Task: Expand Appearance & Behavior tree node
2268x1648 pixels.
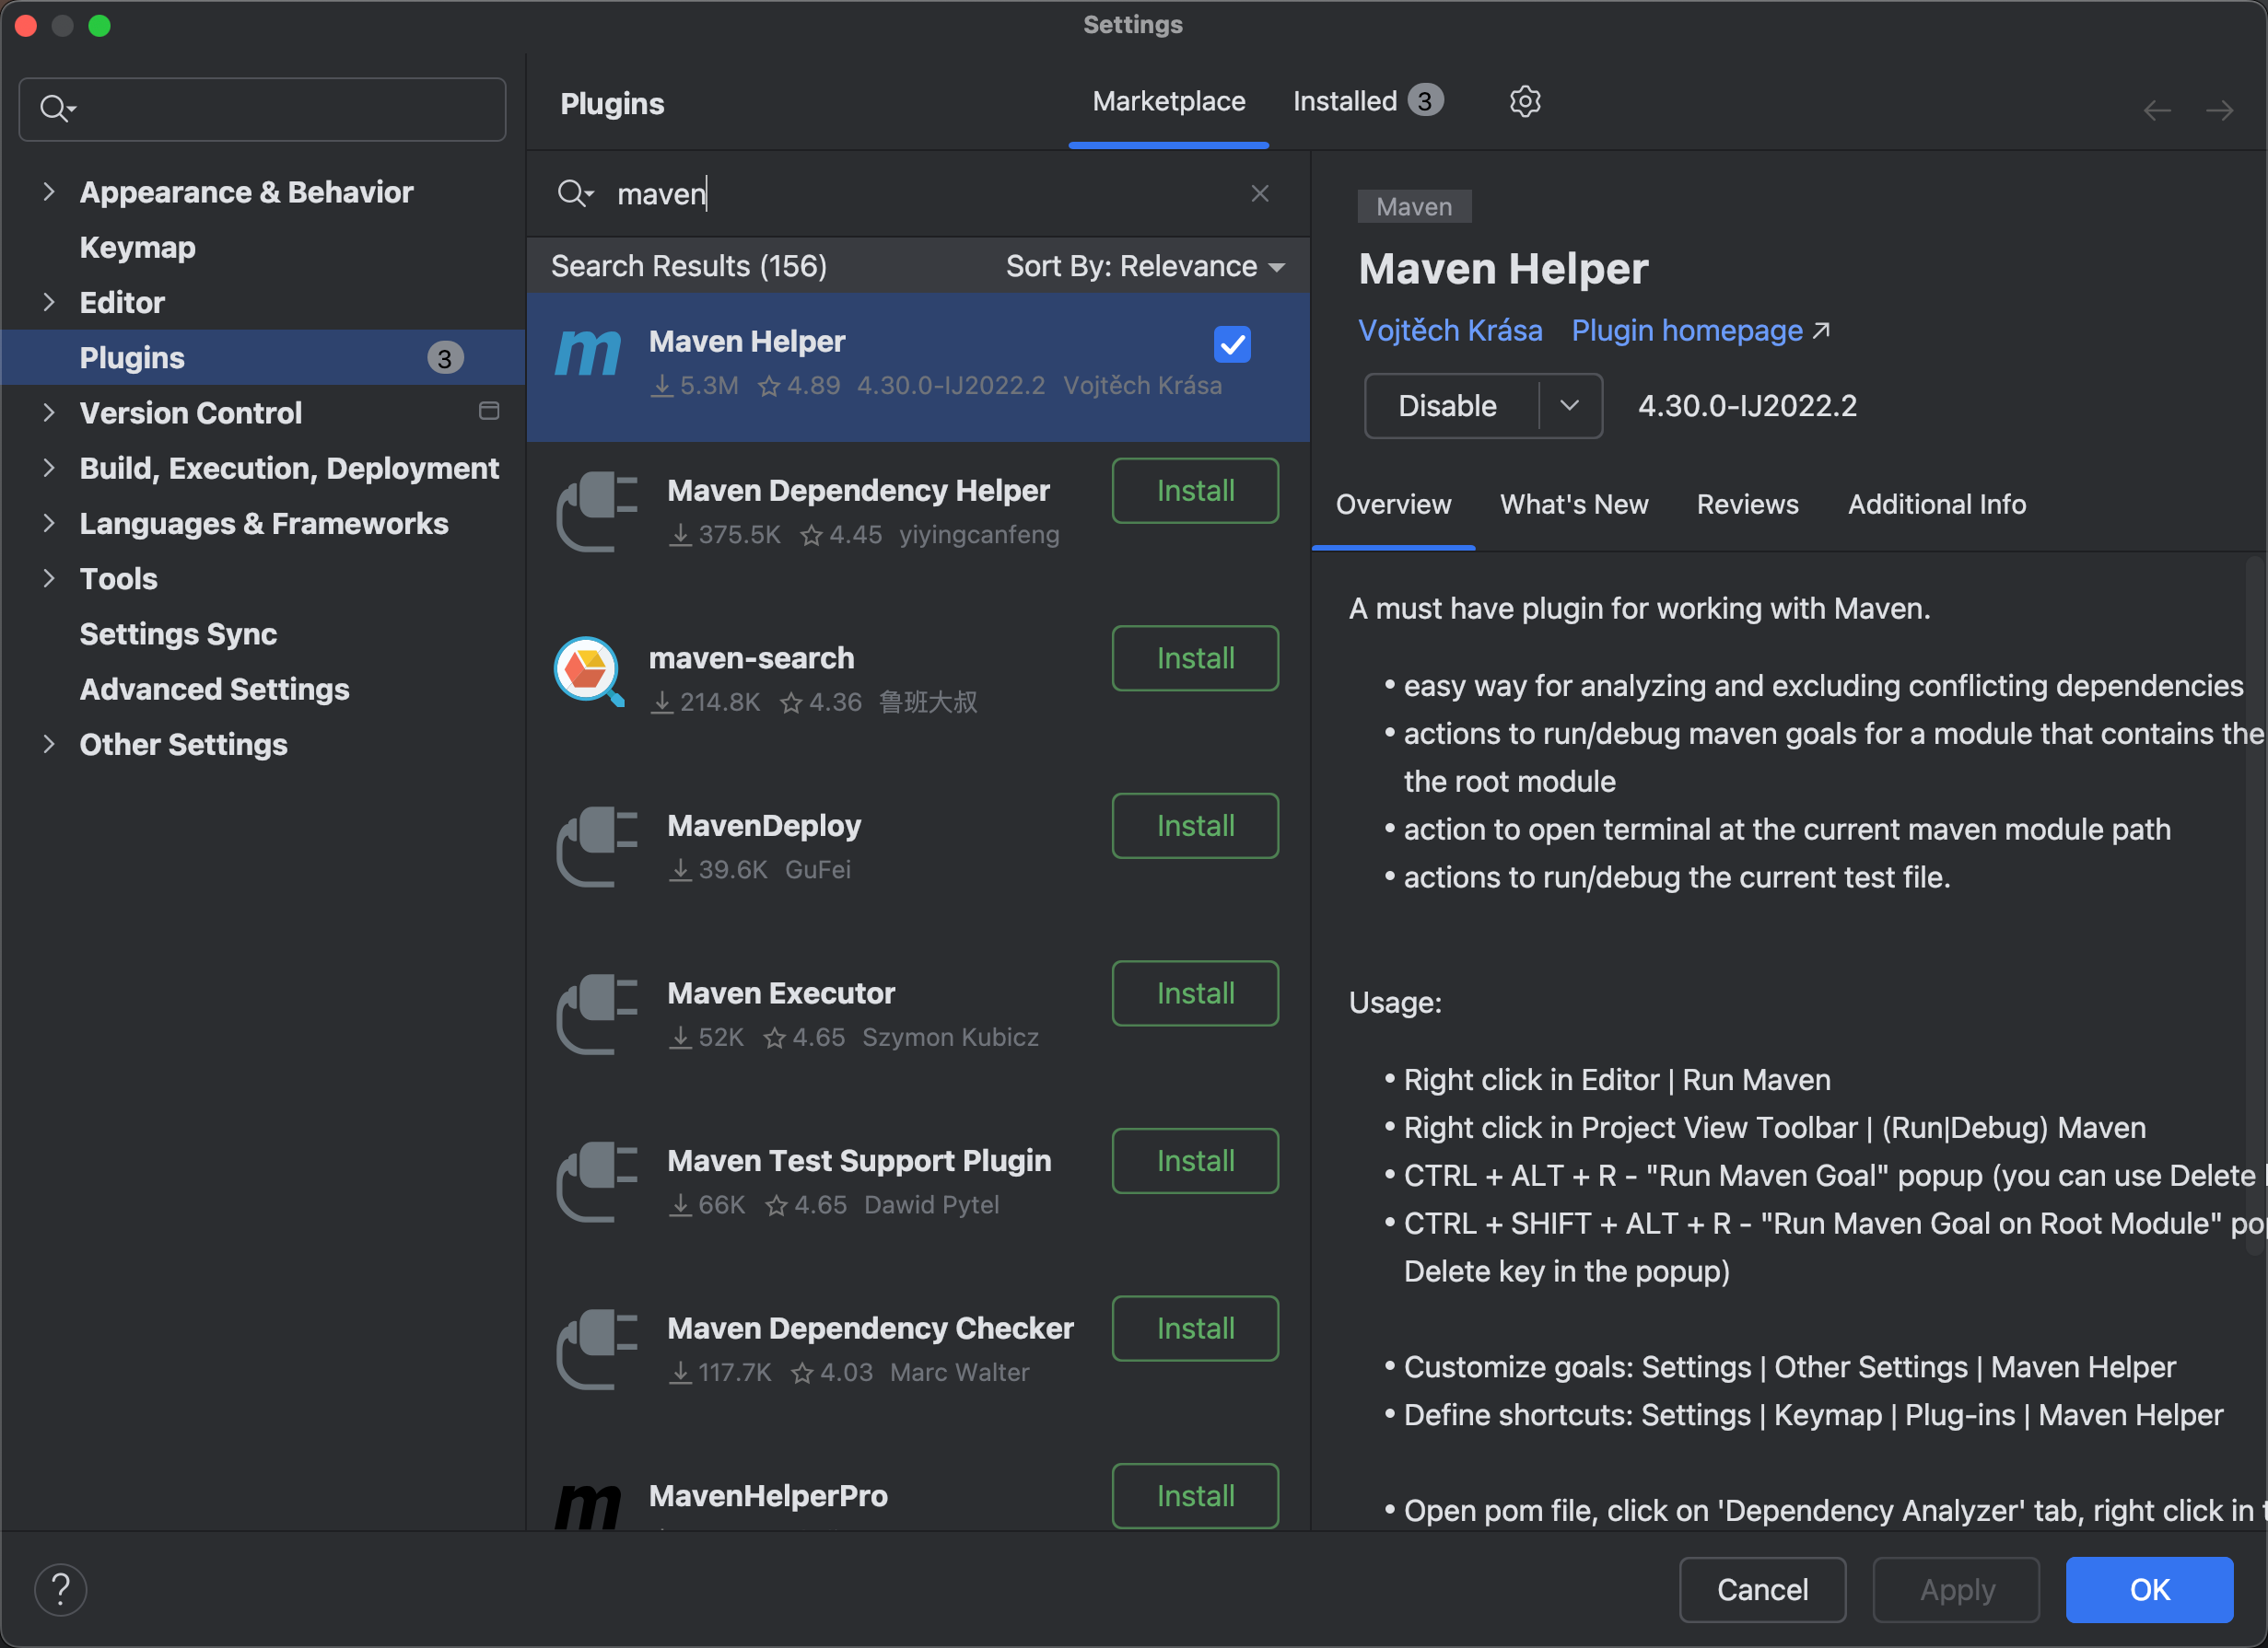Action: click(48, 191)
